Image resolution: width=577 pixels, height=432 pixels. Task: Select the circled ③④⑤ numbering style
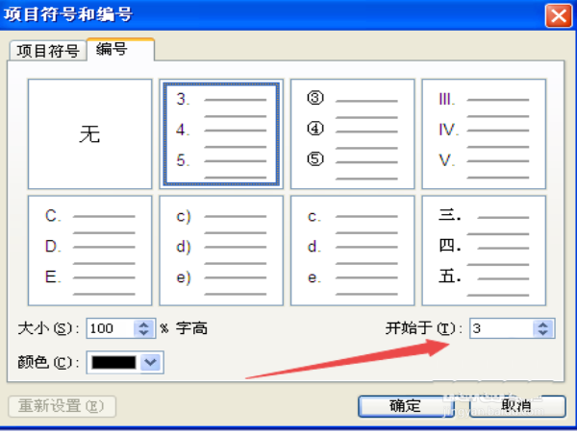[x=353, y=134]
